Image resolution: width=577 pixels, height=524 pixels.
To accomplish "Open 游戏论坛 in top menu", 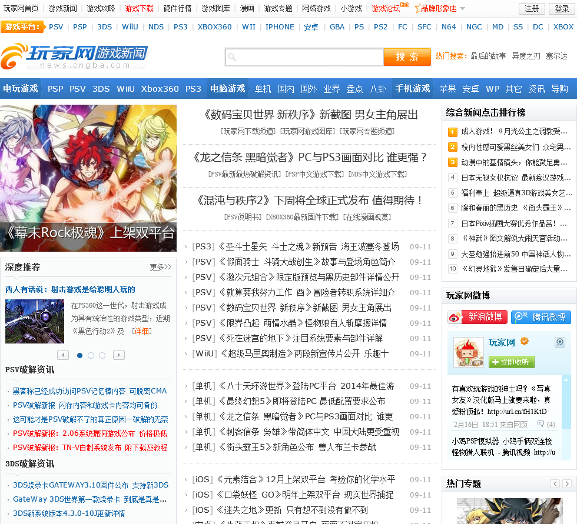I will [x=386, y=8].
